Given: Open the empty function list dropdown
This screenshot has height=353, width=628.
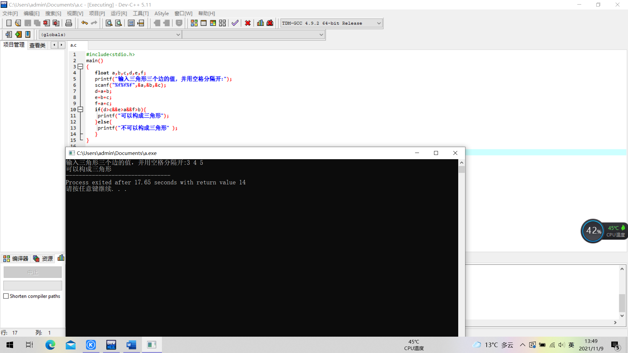Looking at the screenshot, I should 321,35.
